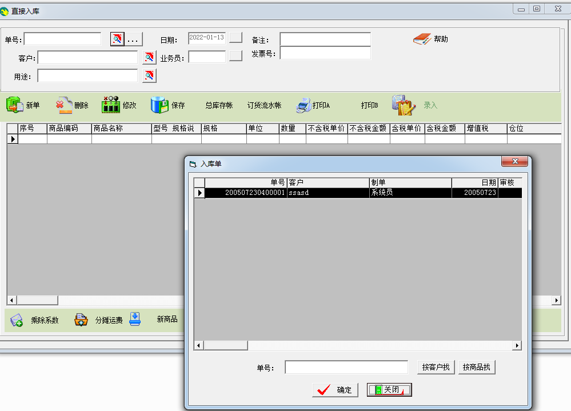The height and width of the screenshot is (411, 571).
Task: Click the 确定 confirm button
Action: tap(335, 390)
